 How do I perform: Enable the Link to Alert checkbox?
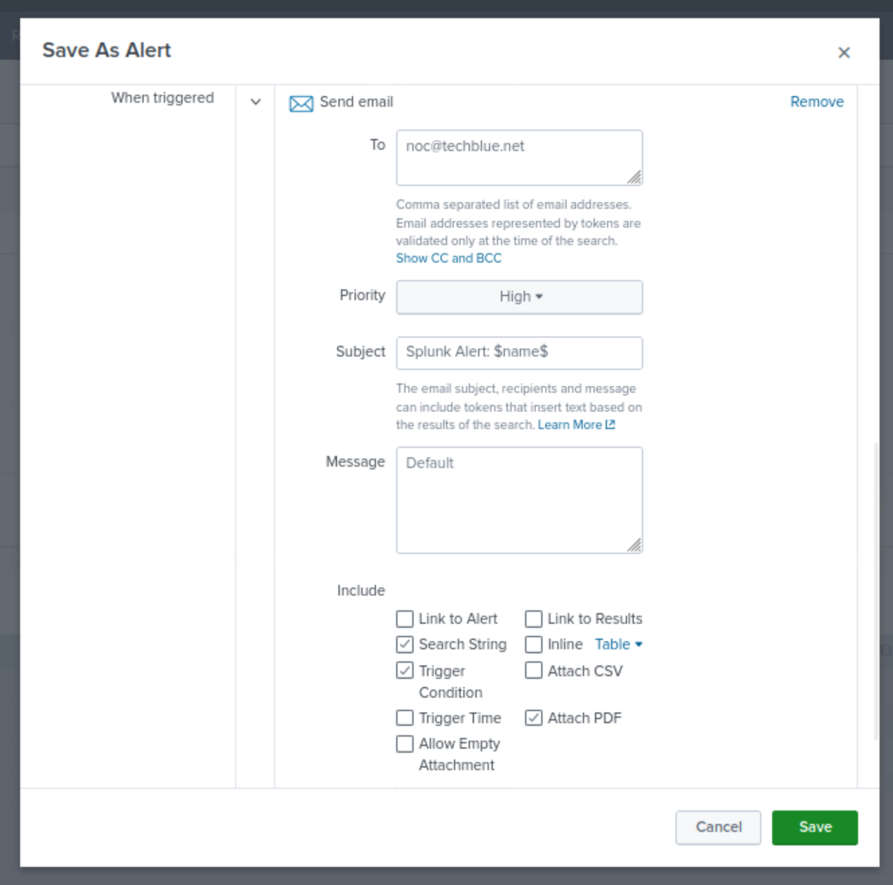coord(405,618)
